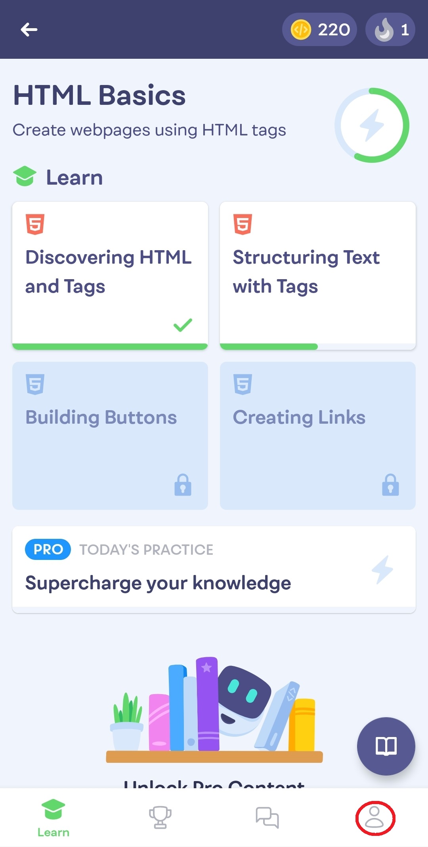Viewport: 428px width, 847px height.
Task: Tap the lock icon on Creating Links
Action: pyautogui.click(x=390, y=484)
